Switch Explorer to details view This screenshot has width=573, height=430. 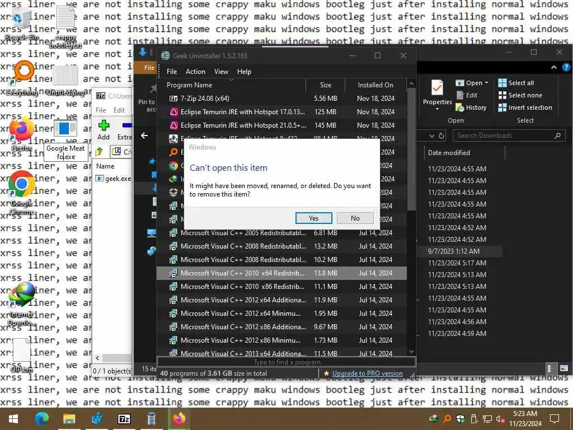click(x=549, y=368)
